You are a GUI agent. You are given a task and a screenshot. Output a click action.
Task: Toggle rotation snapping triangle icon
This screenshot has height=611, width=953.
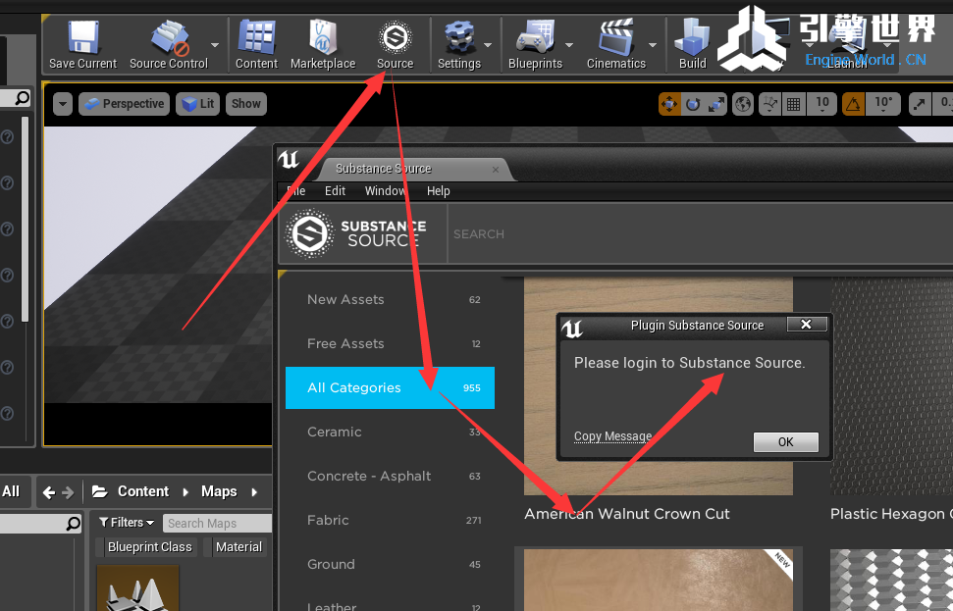tap(853, 104)
